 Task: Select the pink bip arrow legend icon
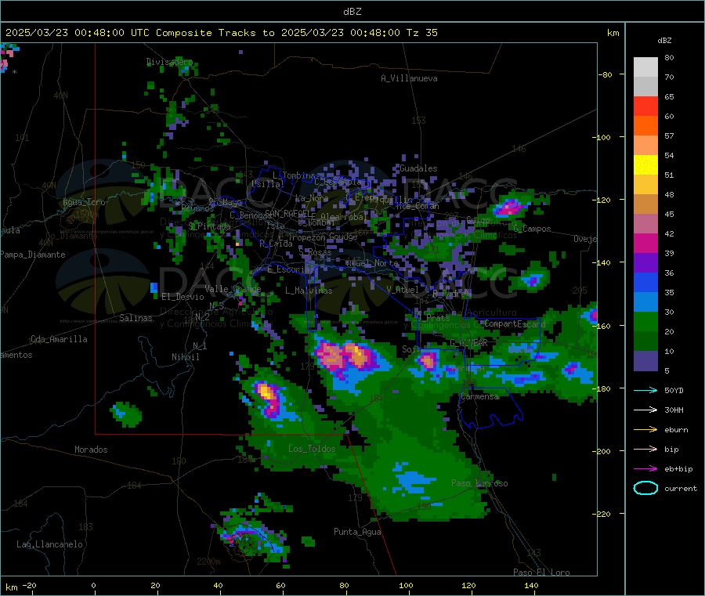(x=645, y=449)
